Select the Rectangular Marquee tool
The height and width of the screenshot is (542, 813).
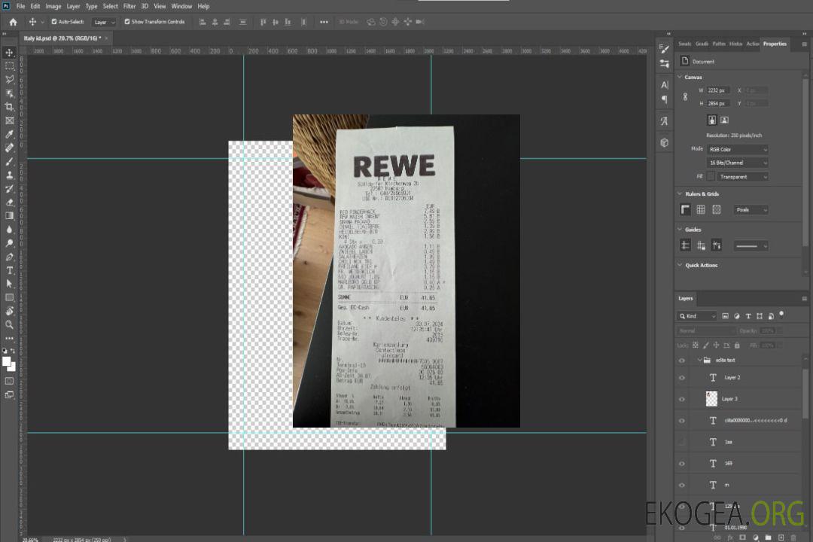[9, 66]
